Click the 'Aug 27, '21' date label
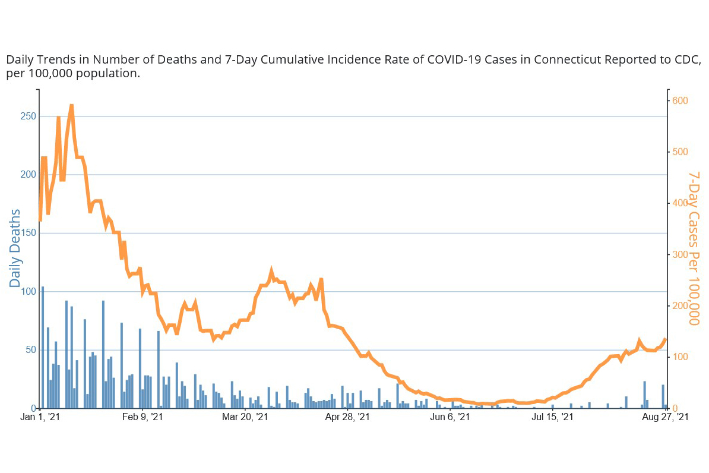Screen dimensions: 709x473 click(666, 418)
